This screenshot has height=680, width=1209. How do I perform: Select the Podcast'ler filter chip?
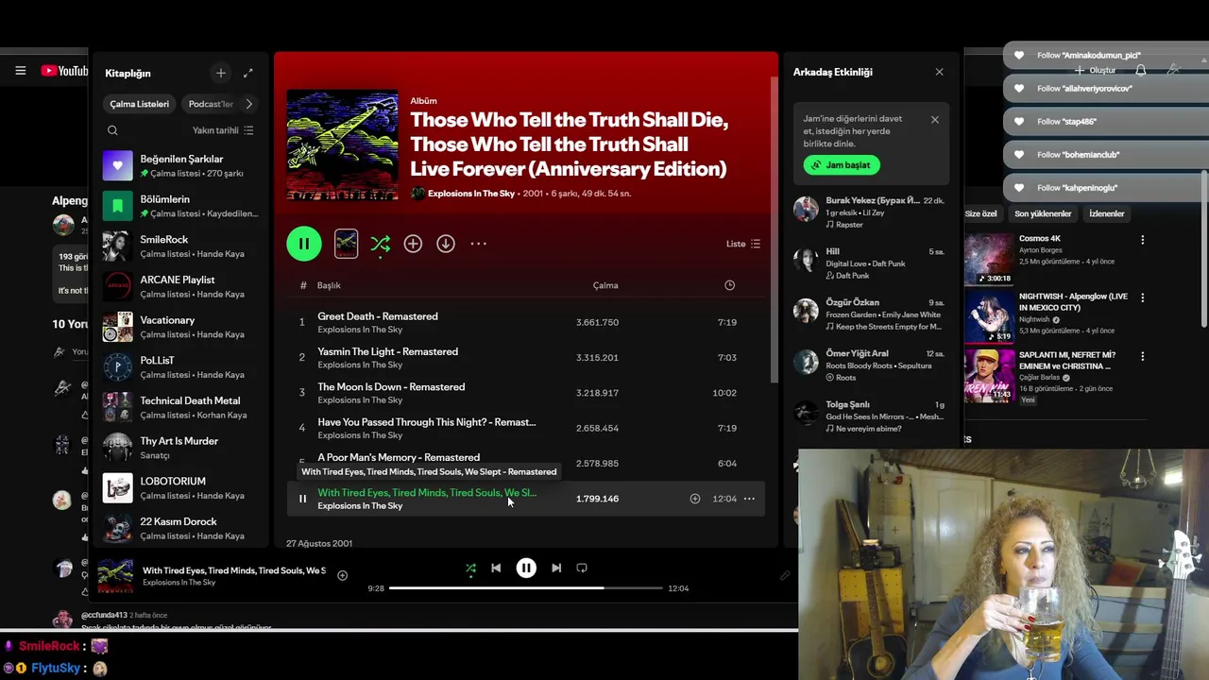pyautogui.click(x=210, y=104)
